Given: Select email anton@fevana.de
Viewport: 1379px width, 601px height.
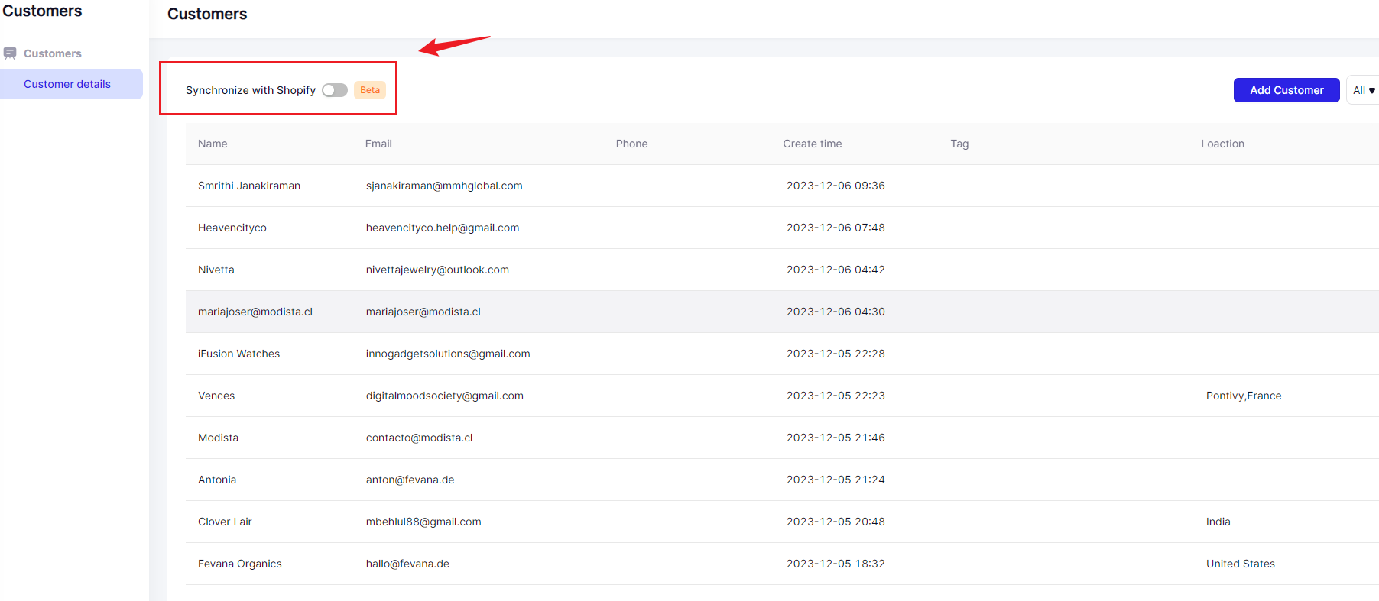Looking at the screenshot, I should [410, 480].
